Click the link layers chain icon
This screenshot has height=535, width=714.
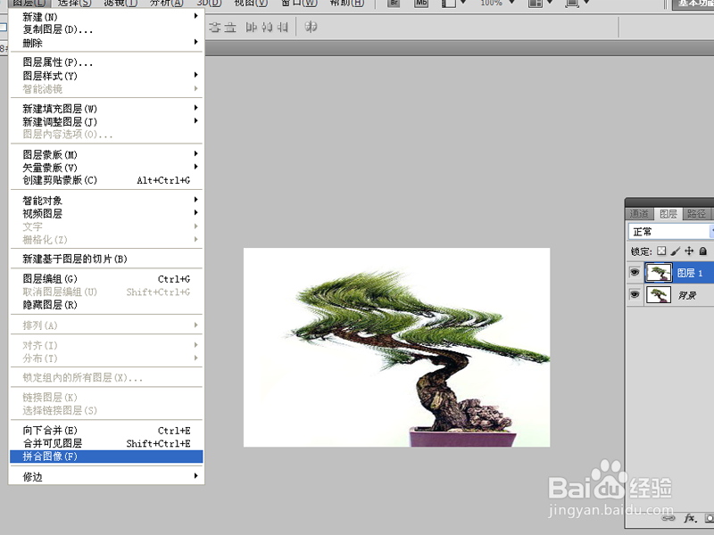coord(668,518)
